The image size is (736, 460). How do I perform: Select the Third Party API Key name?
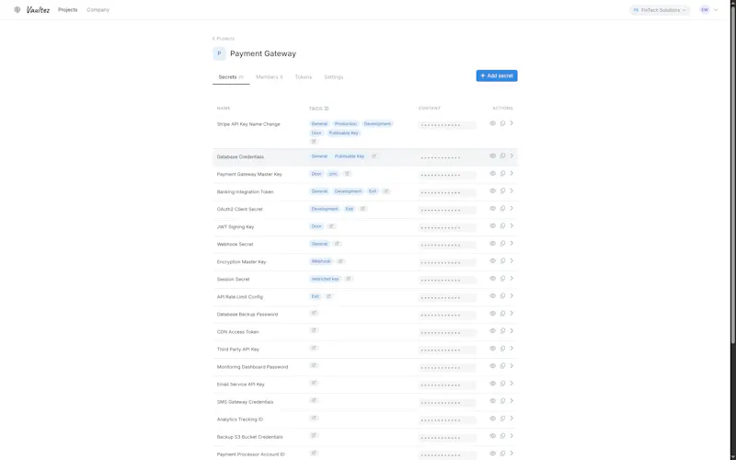pyautogui.click(x=238, y=350)
